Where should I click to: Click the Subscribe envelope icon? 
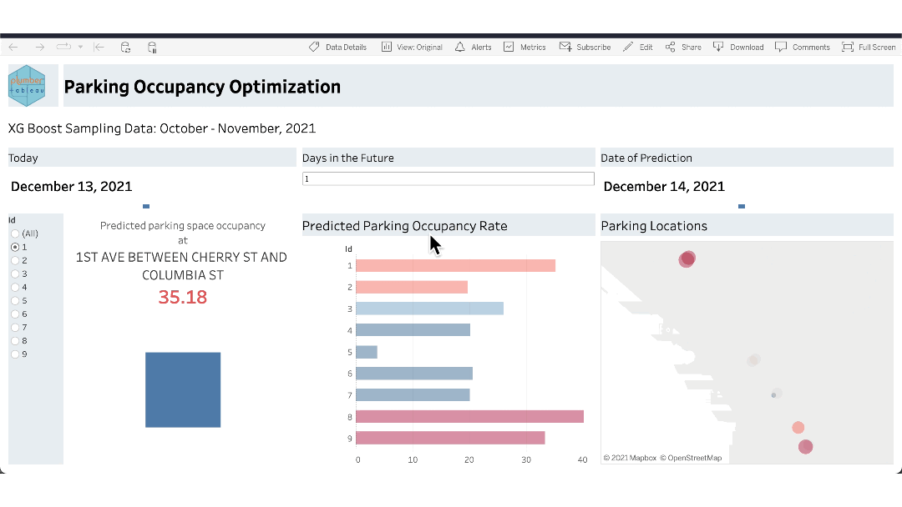[564, 47]
